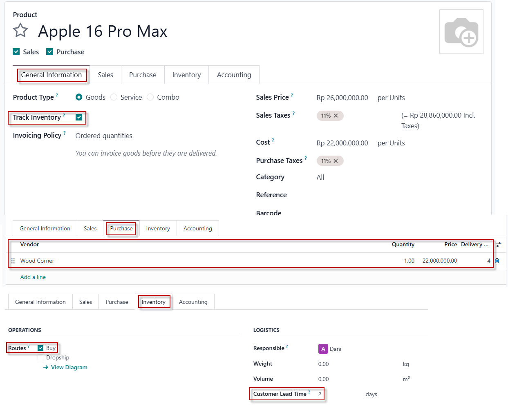Open the Category dropdown set to All
Image resolution: width=508 pixels, height=406 pixels.
tap(320, 177)
